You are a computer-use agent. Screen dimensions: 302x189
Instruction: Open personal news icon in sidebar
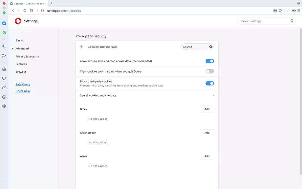(4, 88)
